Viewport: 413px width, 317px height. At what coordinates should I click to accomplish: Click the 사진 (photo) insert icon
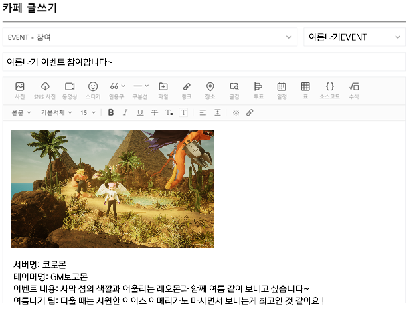click(x=20, y=90)
